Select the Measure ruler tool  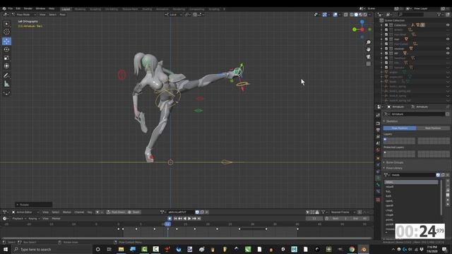click(x=6, y=84)
